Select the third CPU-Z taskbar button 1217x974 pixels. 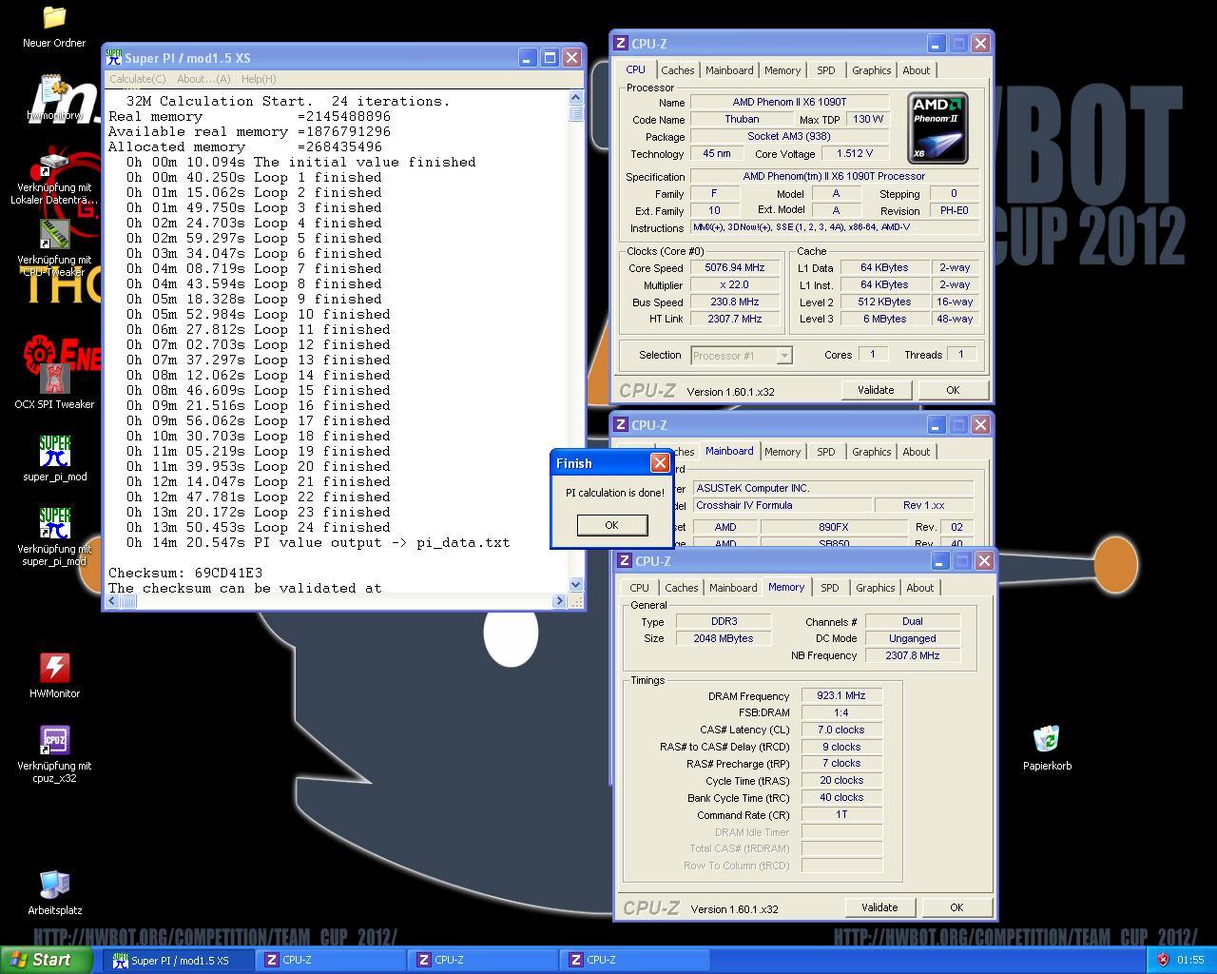coord(635,961)
